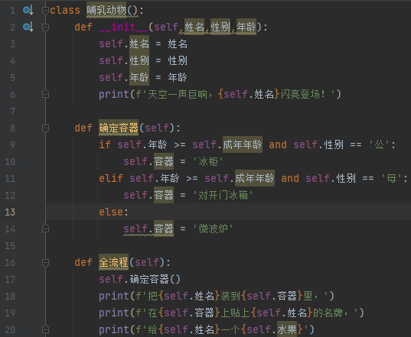The image size is (411, 337).
Task: Click the string '冰柜' on line 10
Action: pos(208,161)
